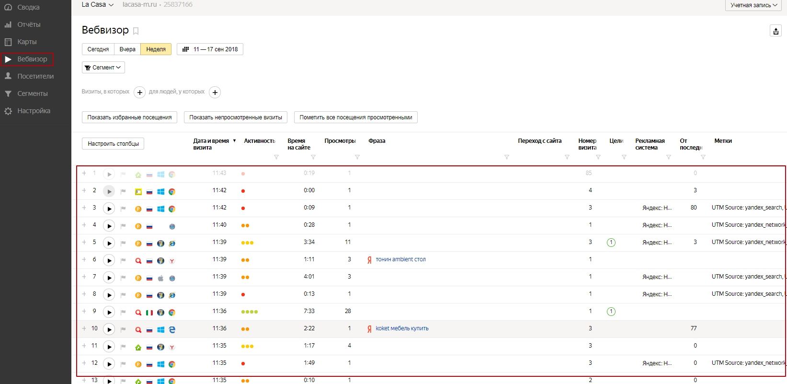Open the Просмотры column filter
The height and width of the screenshot is (384, 787).
point(357,157)
